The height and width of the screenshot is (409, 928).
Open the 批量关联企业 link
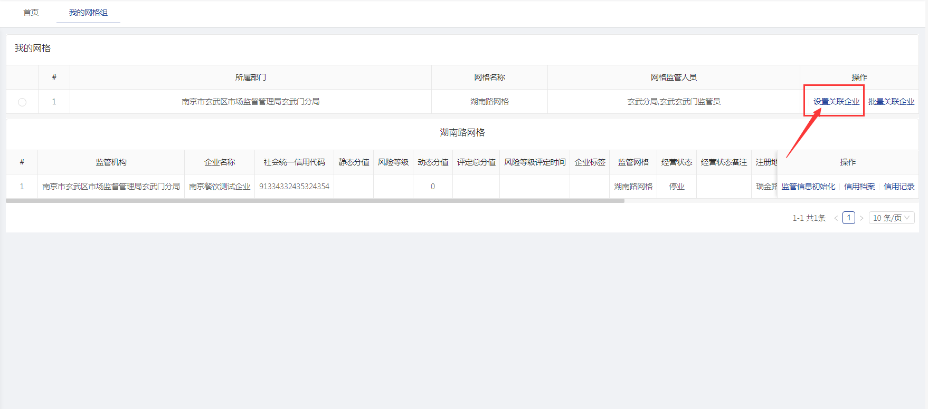click(891, 102)
